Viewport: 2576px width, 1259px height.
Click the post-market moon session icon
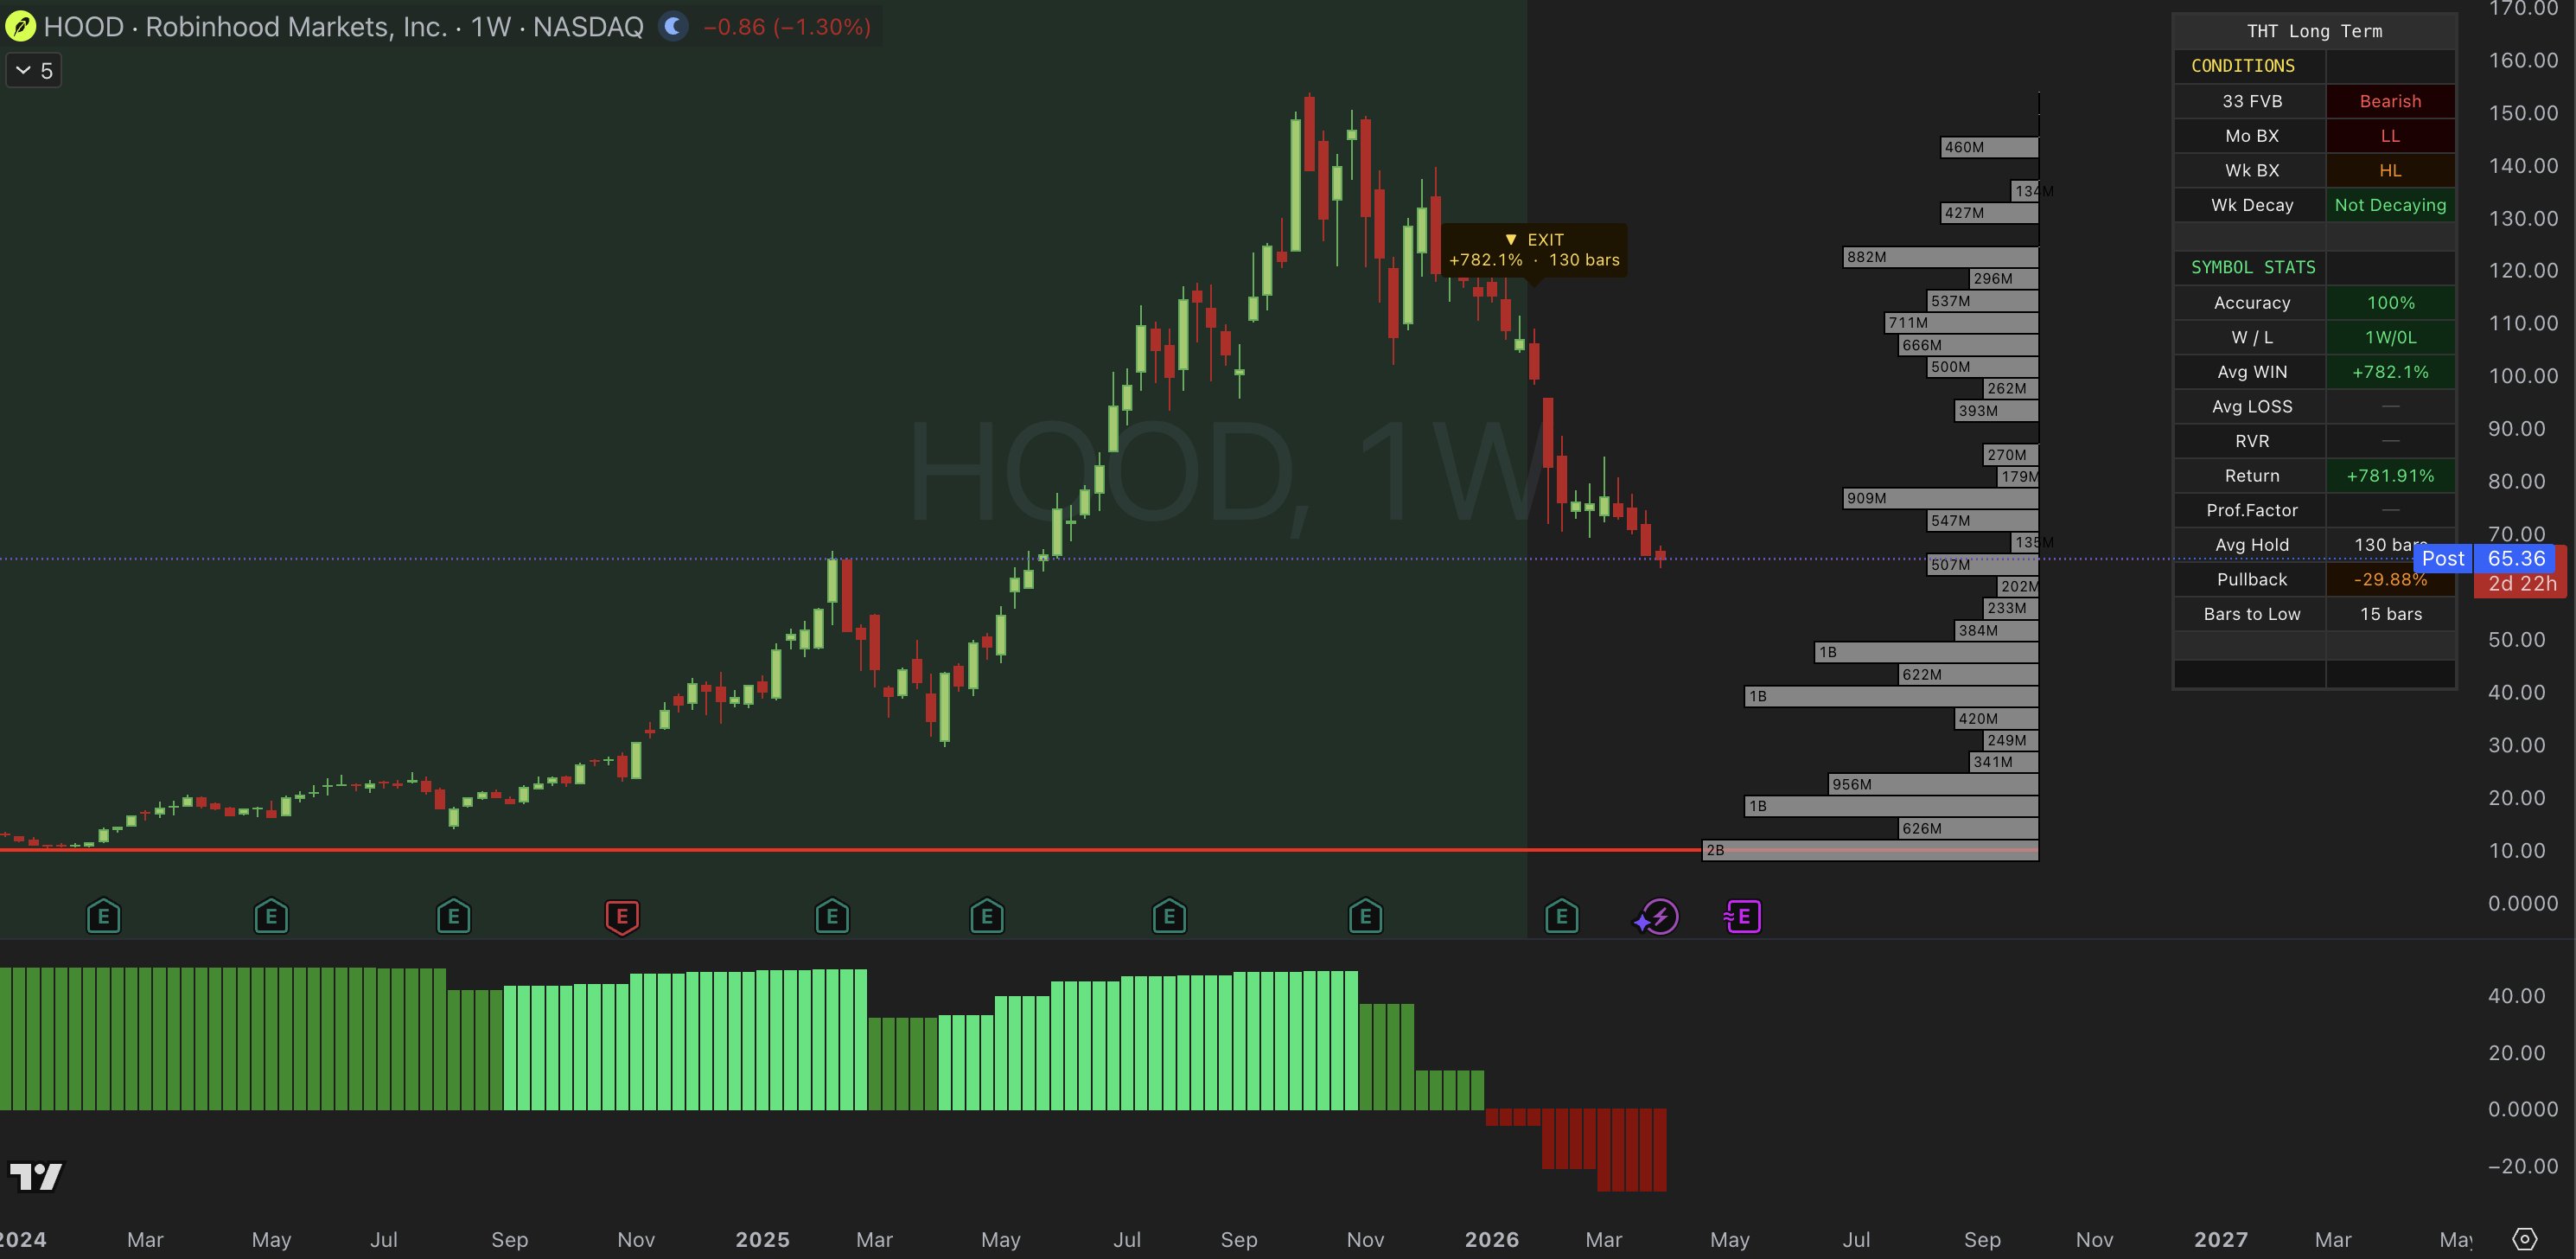point(674,27)
